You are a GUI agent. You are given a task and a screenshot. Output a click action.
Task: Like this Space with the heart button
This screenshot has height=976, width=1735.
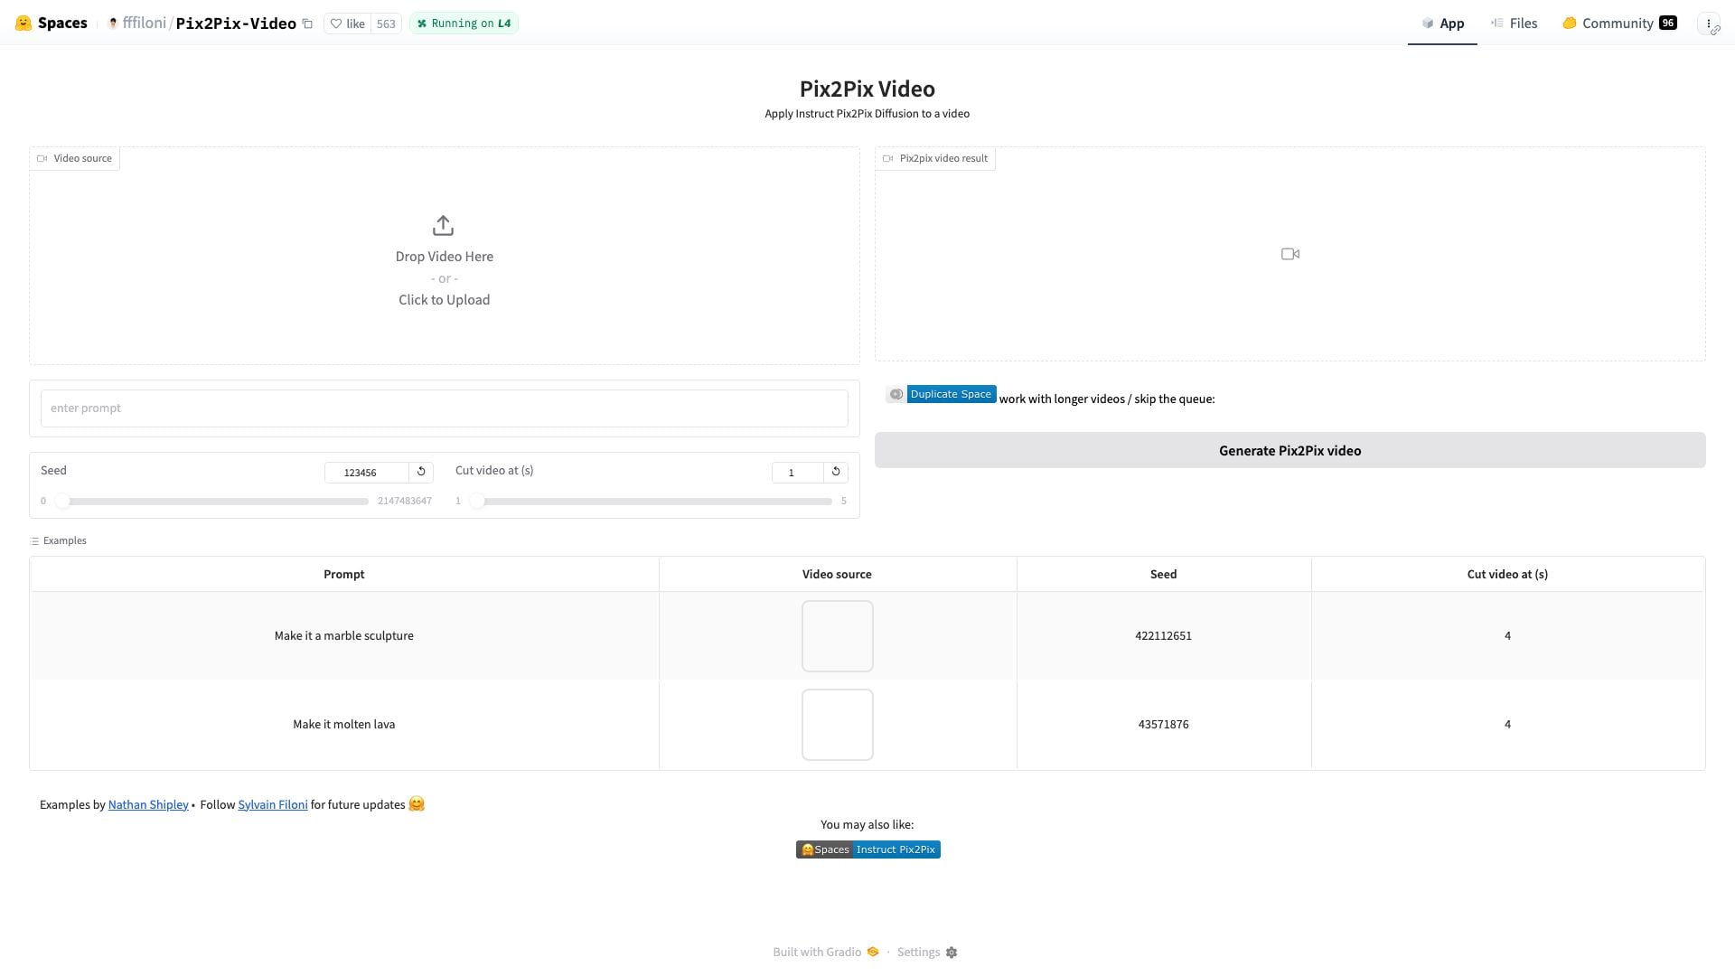(x=347, y=23)
